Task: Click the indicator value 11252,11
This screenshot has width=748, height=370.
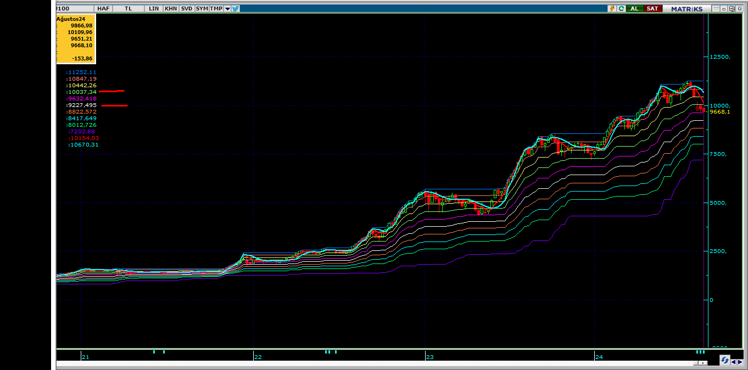Action: [81, 72]
